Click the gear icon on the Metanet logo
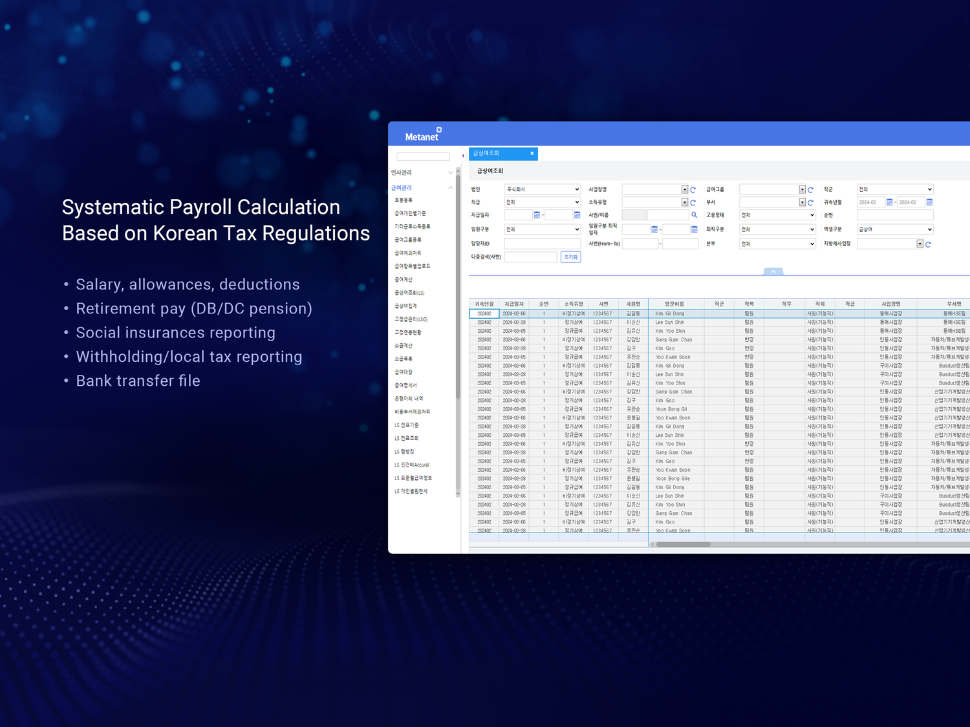 (x=439, y=130)
